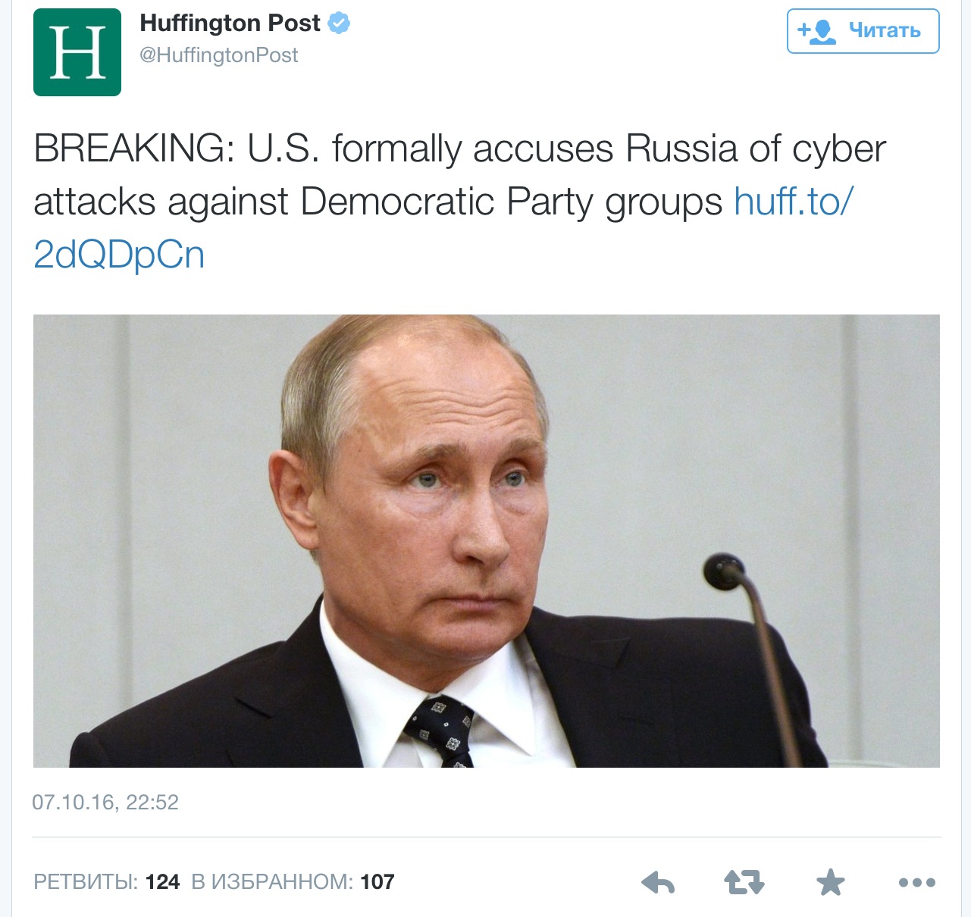
Task: Reply to the Huffington Post tweet
Action: click(x=658, y=883)
